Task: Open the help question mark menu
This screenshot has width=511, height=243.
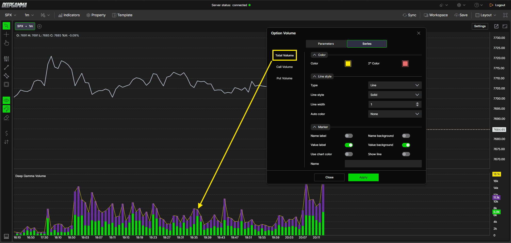Action: [479, 5]
